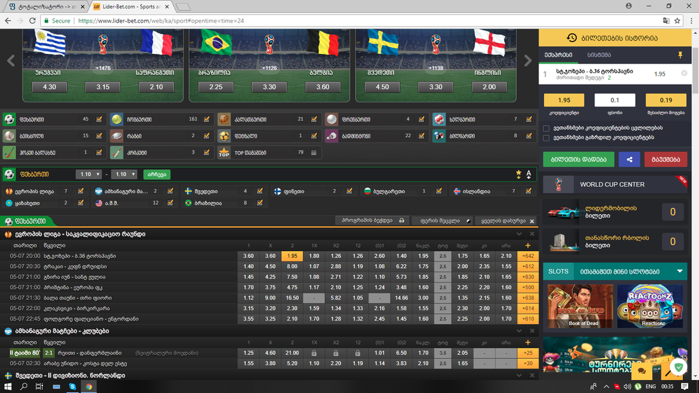This screenshot has width=699, height=393.
Task: Click the tennis ball (ჩოგბურთი) icon
Action: (116, 119)
